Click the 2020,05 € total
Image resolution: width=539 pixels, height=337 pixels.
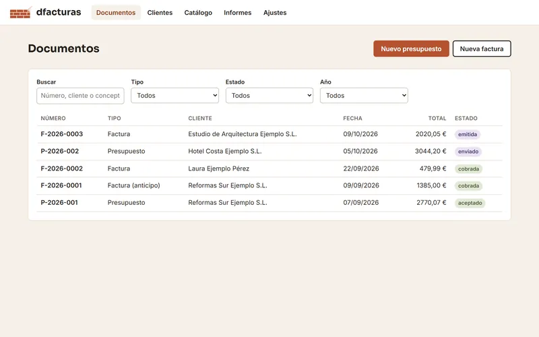[x=431, y=134]
